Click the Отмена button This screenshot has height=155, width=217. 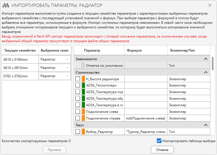(162, 150)
